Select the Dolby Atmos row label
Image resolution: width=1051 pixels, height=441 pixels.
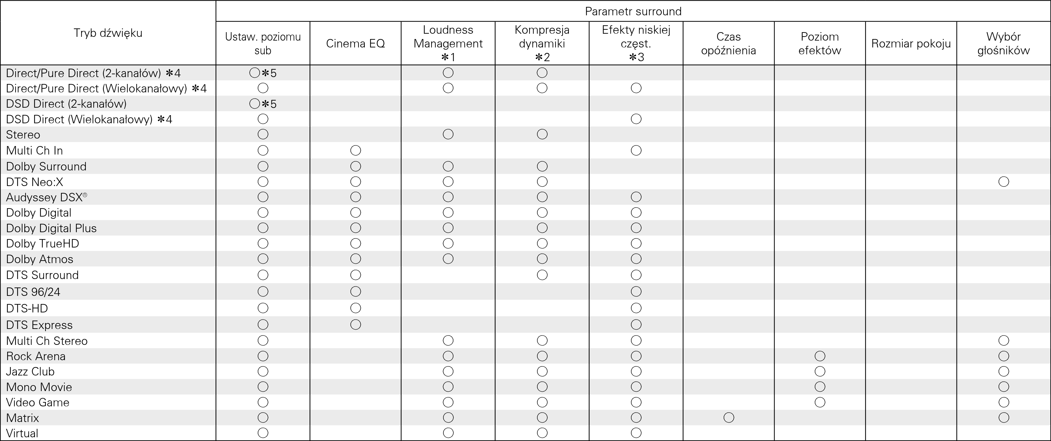click(x=40, y=259)
